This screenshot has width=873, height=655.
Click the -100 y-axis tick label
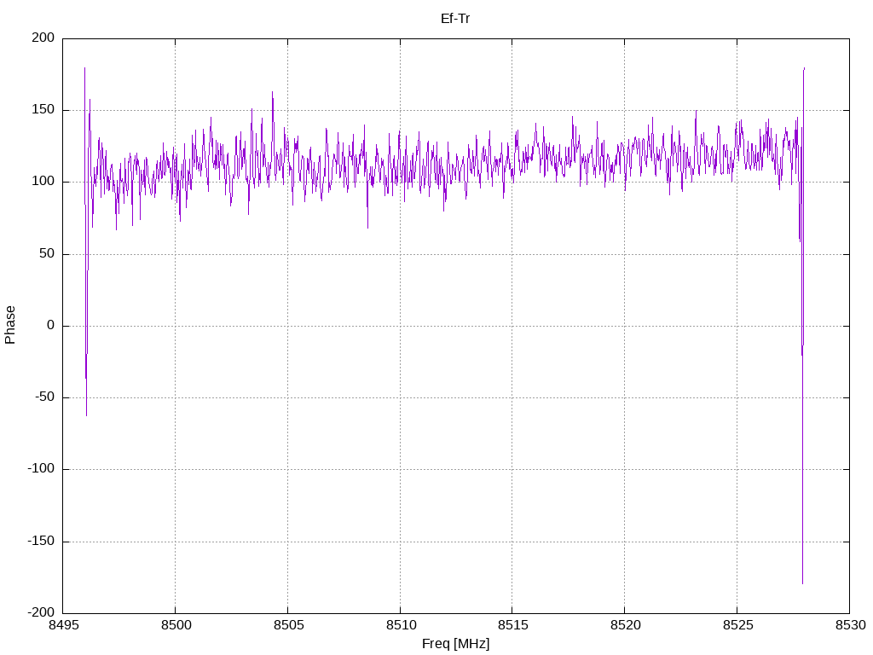(x=41, y=469)
